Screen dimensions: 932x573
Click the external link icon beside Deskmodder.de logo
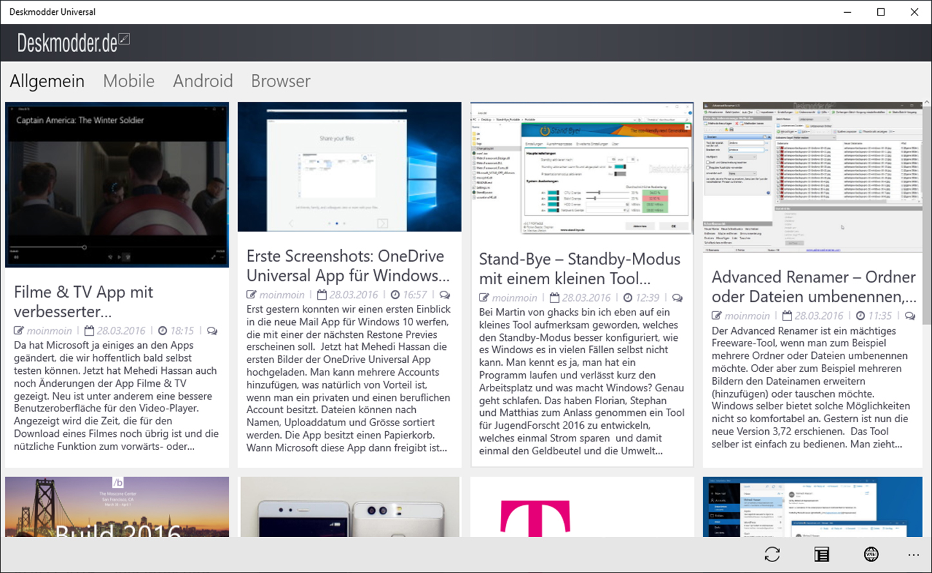click(x=124, y=39)
